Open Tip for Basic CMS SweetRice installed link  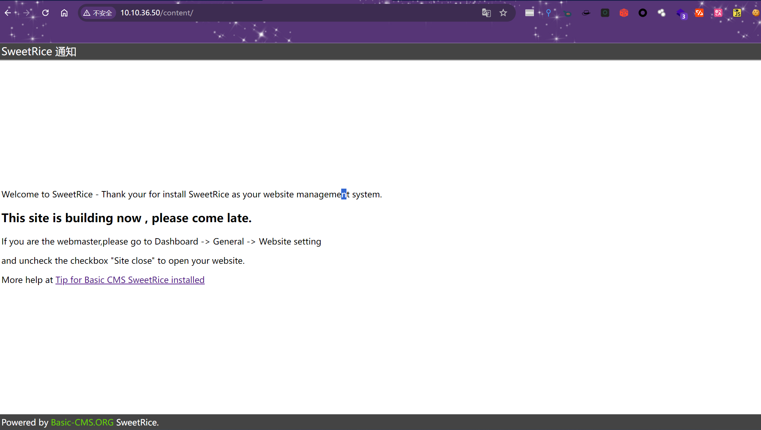(130, 280)
